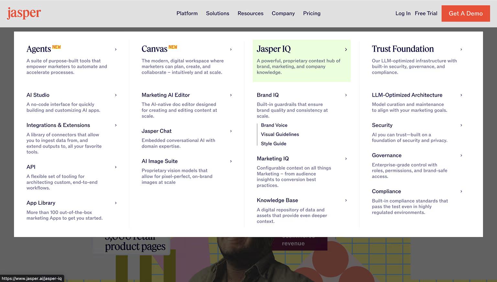This screenshot has height=282, width=497.
Task: Click the 'More than 100 out-of-the-box' description
Action: click(64, 215)
